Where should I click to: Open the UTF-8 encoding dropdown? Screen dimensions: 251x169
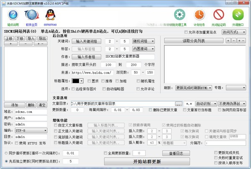(x=31, y=131)
